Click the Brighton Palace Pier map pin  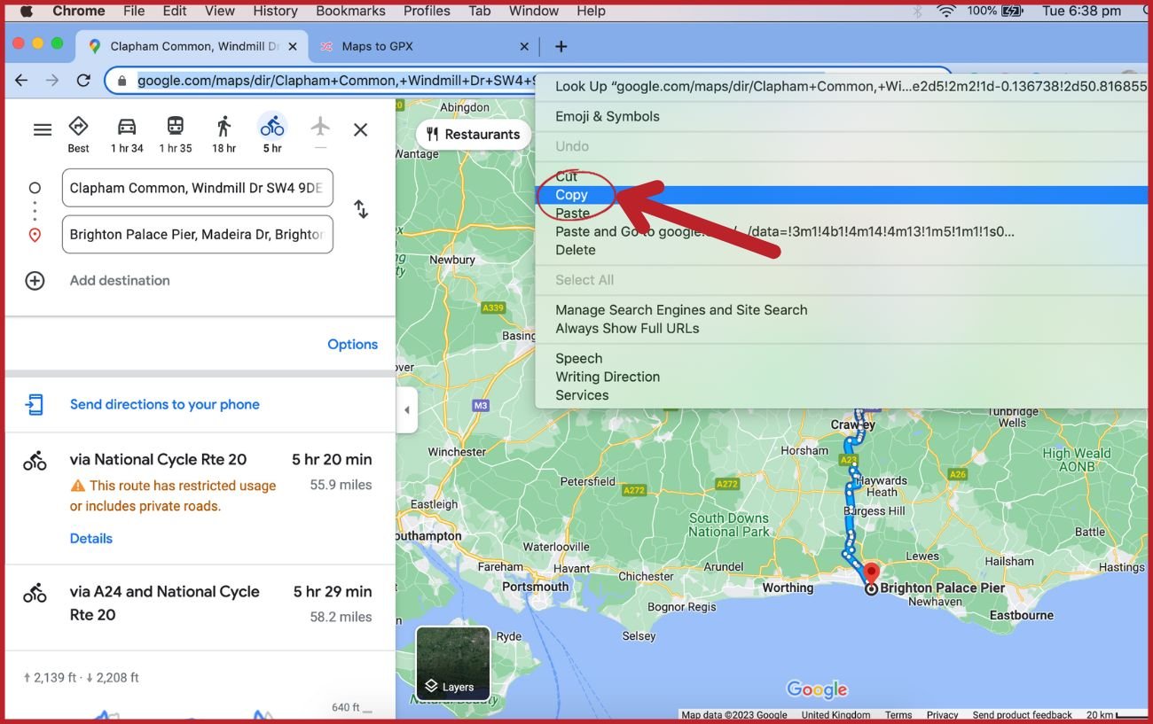[x=871, y=573]
